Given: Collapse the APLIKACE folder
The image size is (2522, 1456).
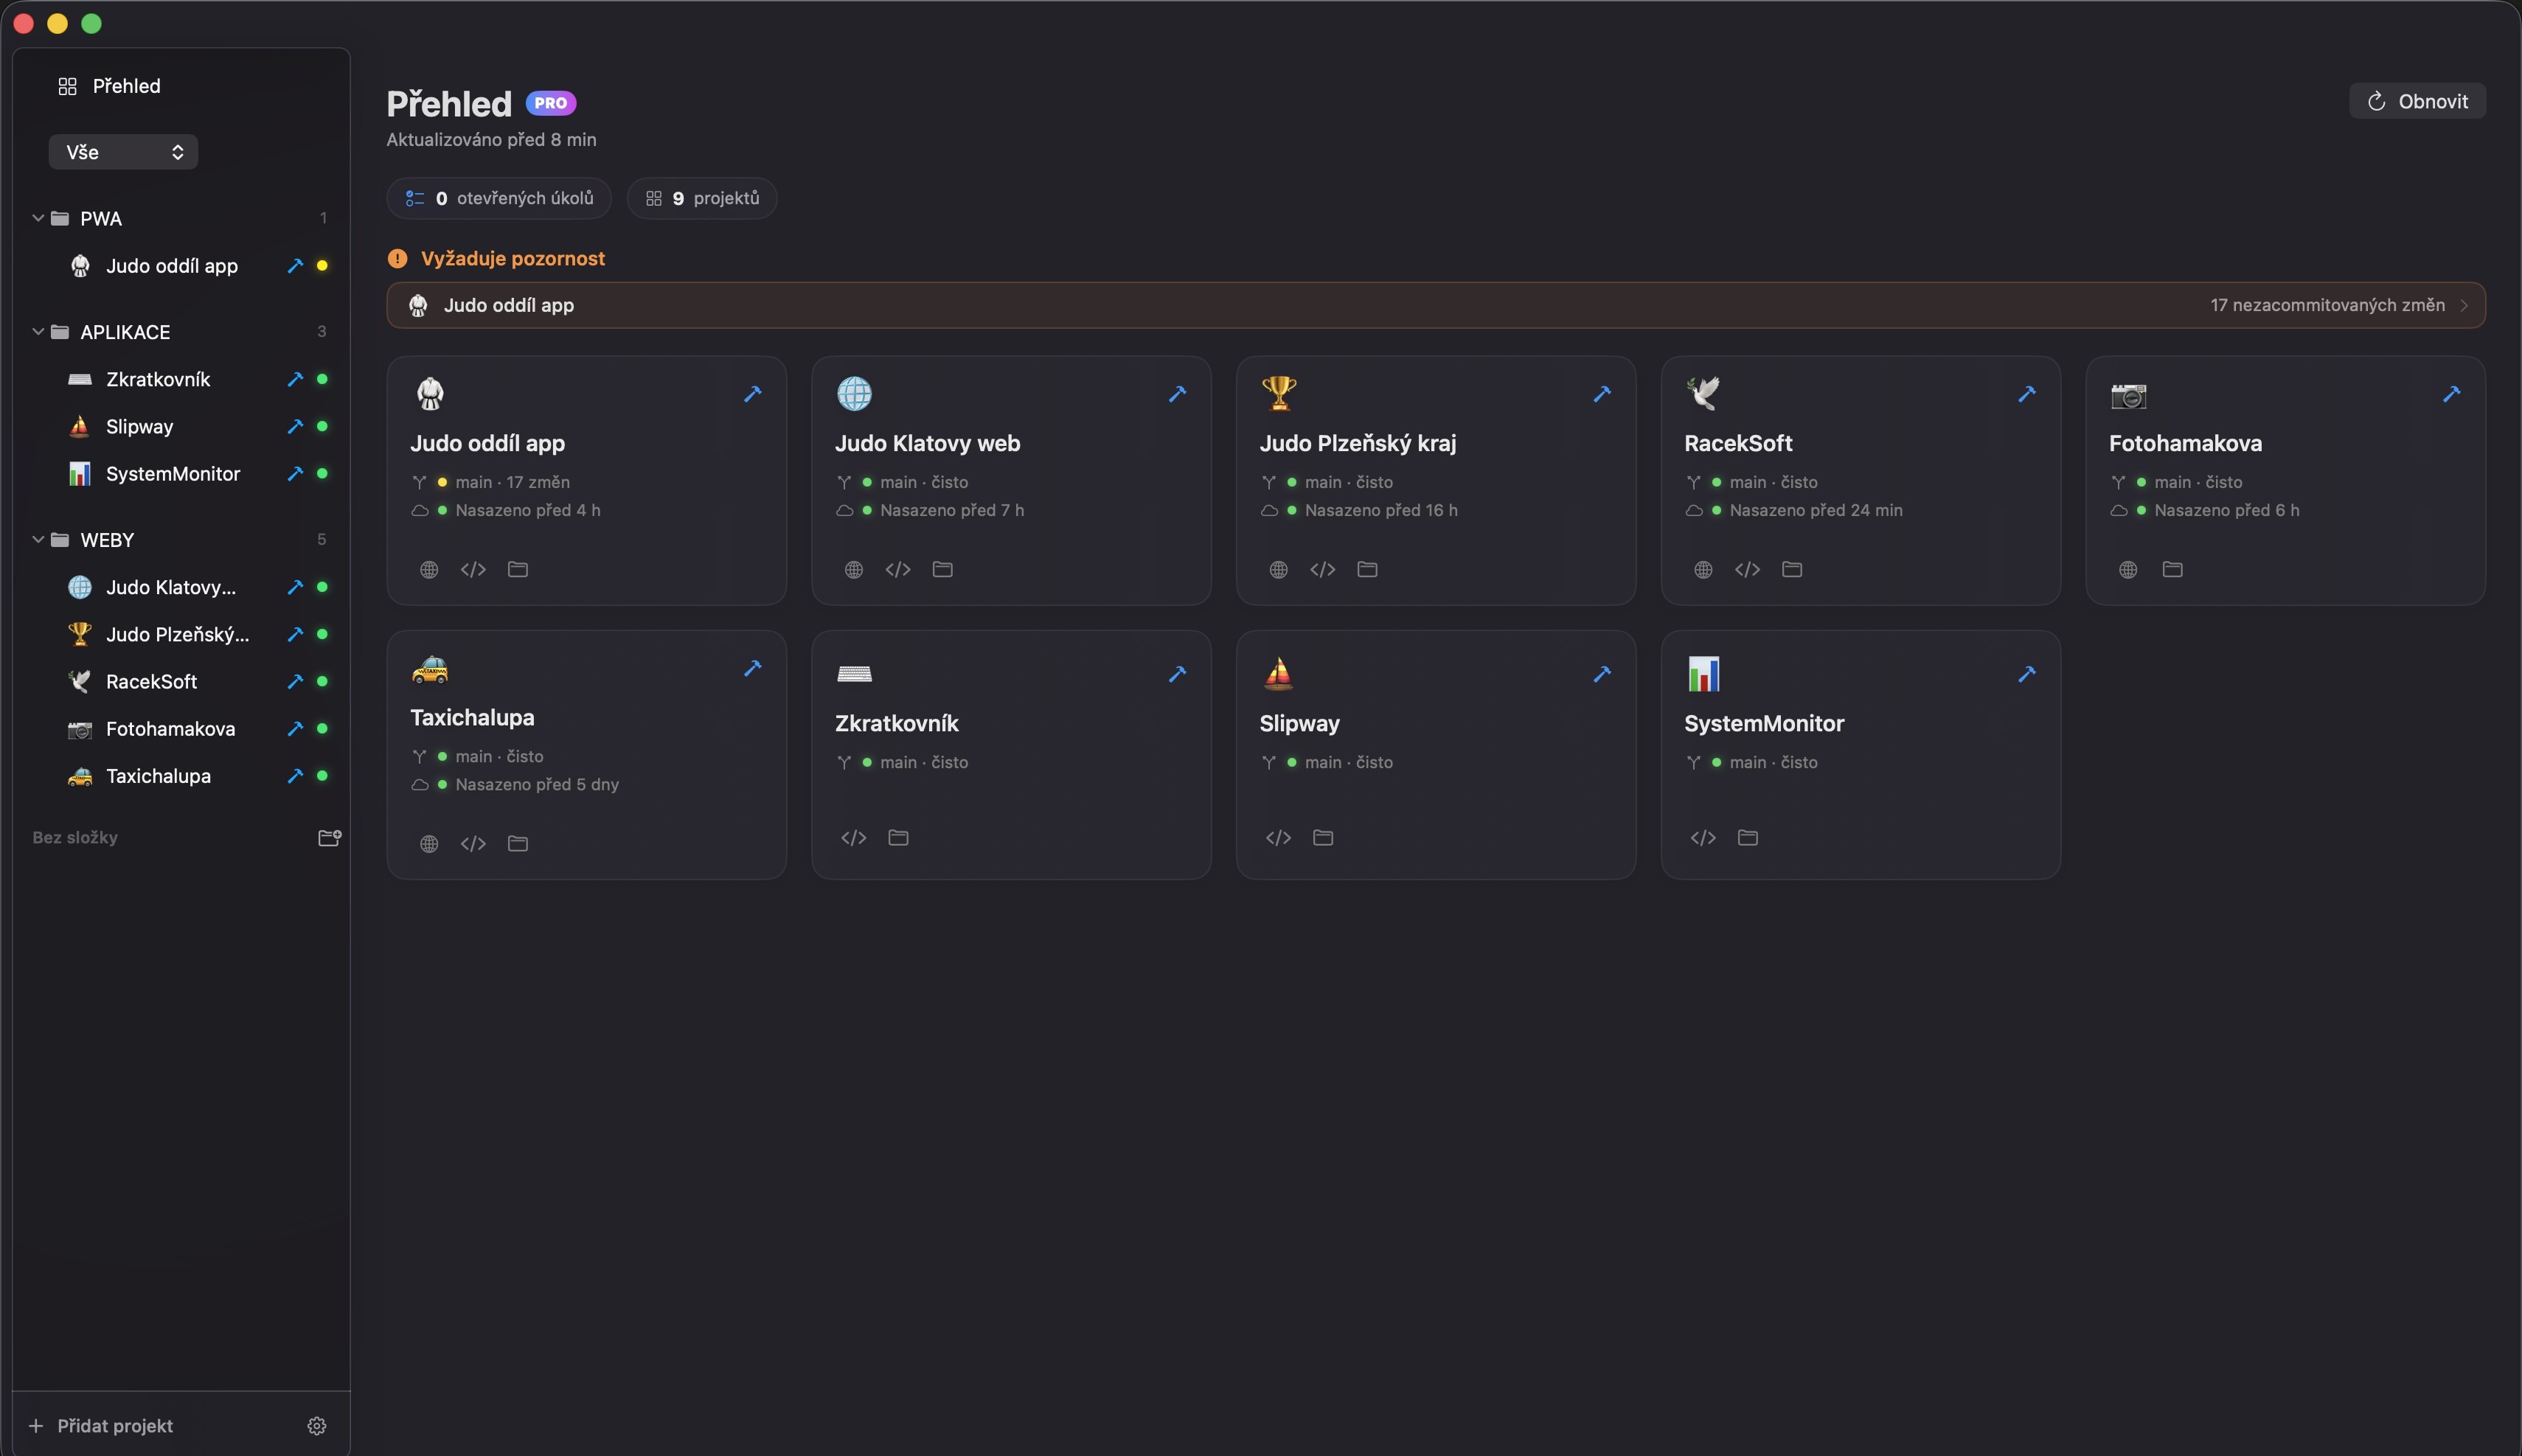Looking at the screenshot, I should [38, 331].
